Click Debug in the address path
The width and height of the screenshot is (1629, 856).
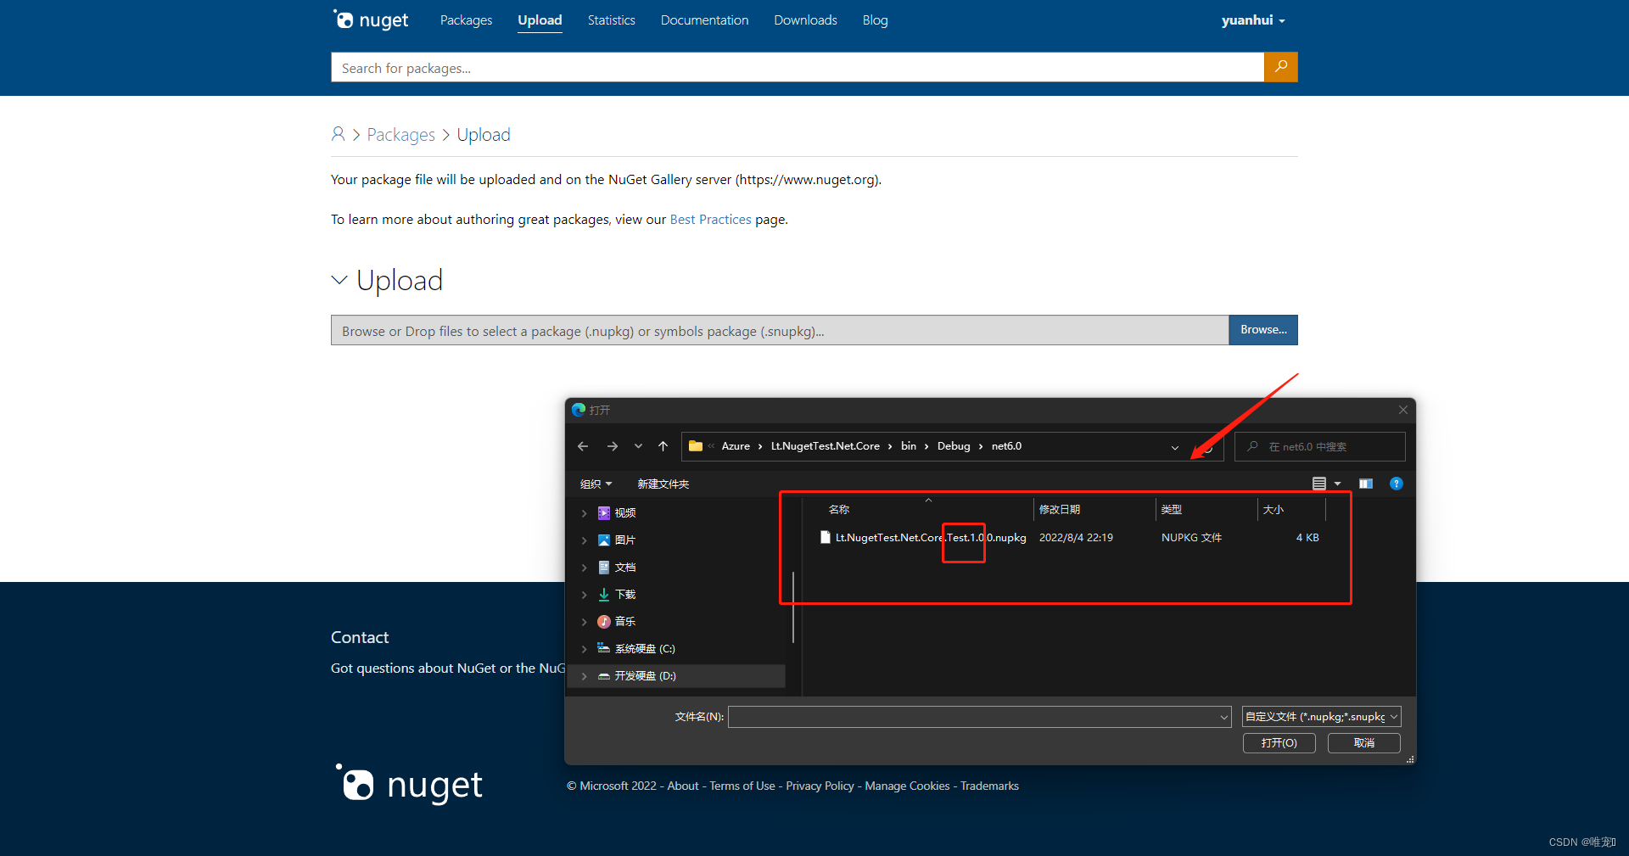pyautogui.click(x=954, y=446)
